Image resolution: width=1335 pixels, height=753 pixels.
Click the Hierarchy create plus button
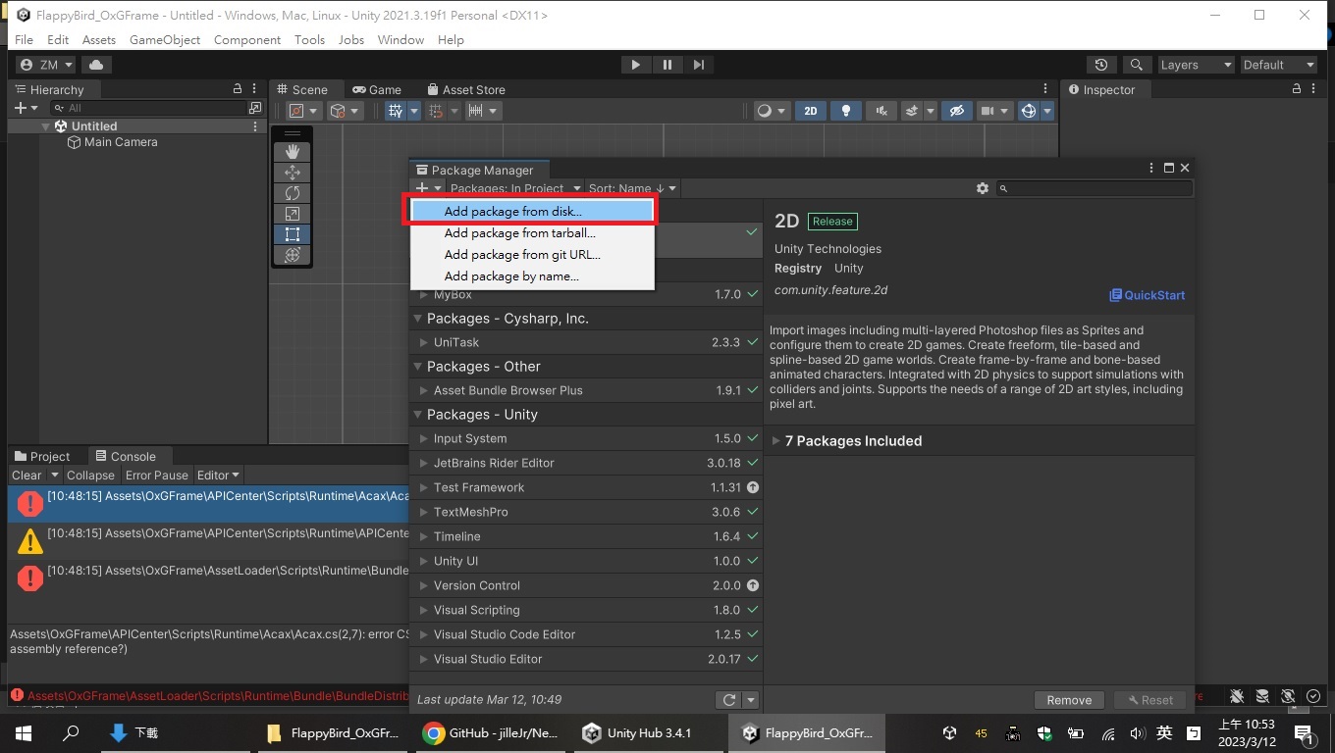click(x=25, y=108)
